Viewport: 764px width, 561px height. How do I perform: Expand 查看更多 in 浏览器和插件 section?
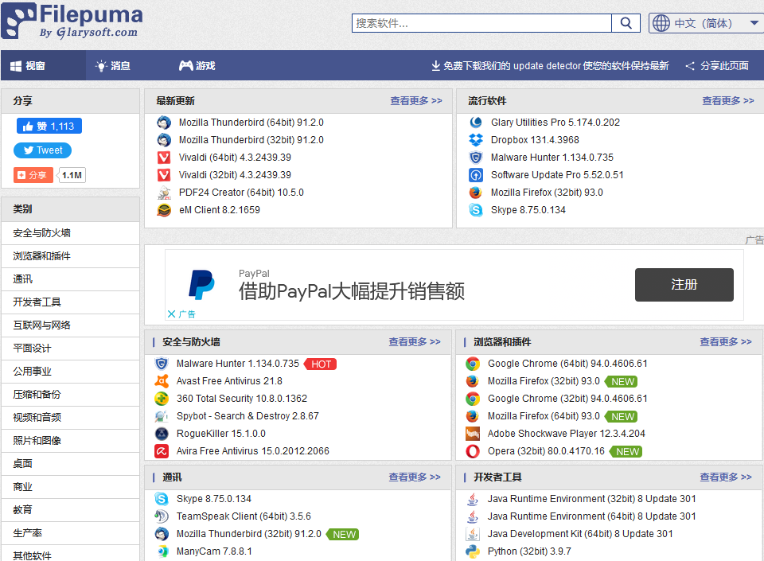725,341
